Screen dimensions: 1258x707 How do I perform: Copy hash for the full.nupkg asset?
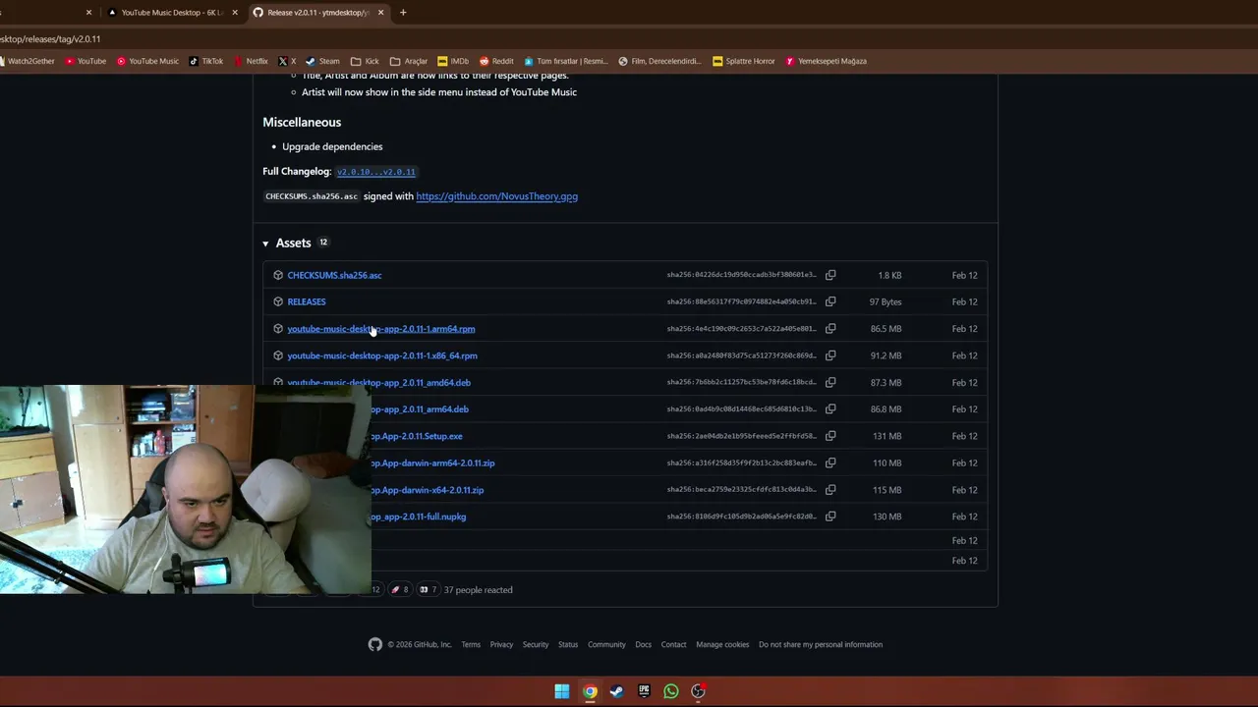point(830,517)
